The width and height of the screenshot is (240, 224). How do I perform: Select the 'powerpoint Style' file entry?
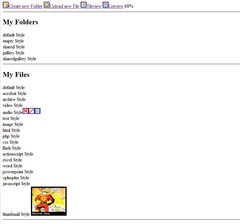point(18,172)
